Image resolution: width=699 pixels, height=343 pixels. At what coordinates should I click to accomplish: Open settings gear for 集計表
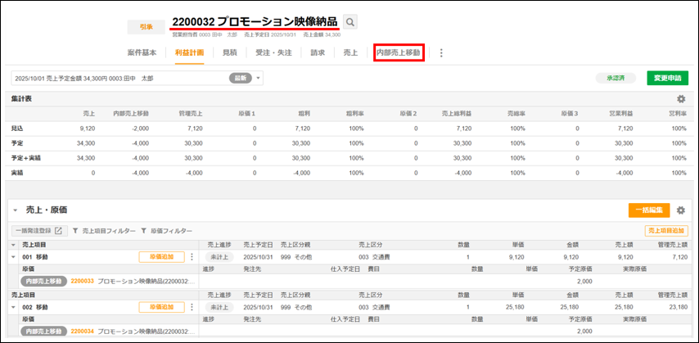pos(681,99)
